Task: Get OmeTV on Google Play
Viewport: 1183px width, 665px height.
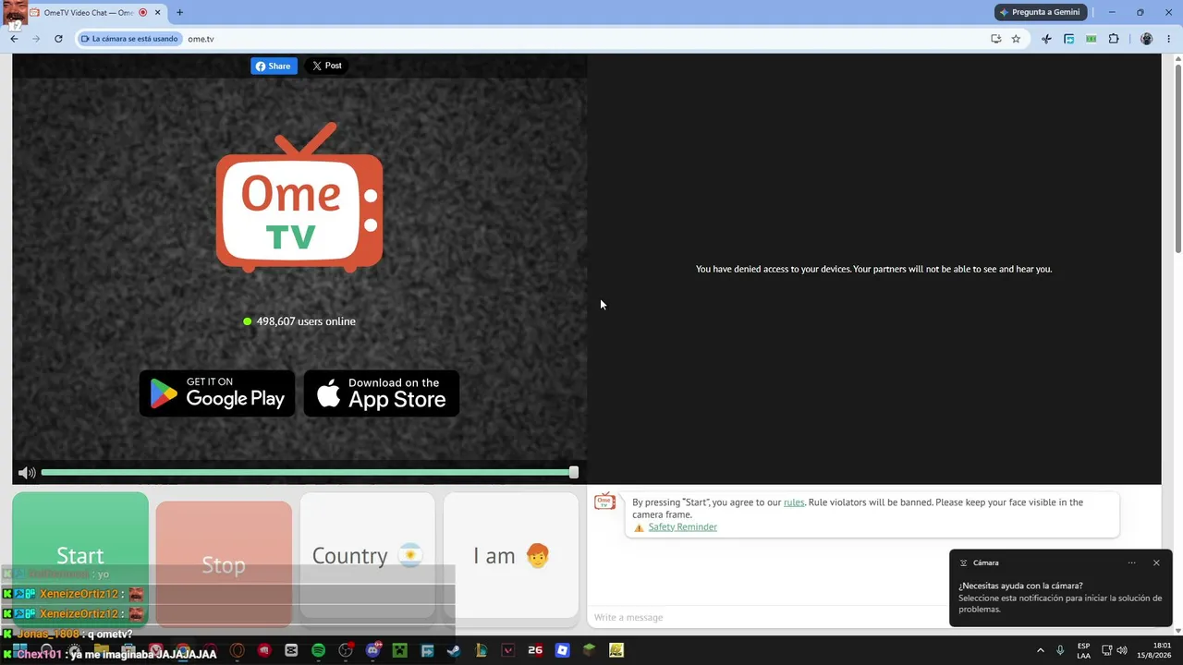Action: click(217, 393)
